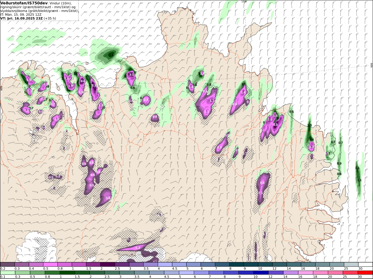Screen dimensions: 373x279
Task: Click the 10–12 swatch on the upper snow scale
Action: [x=265, y=264]
